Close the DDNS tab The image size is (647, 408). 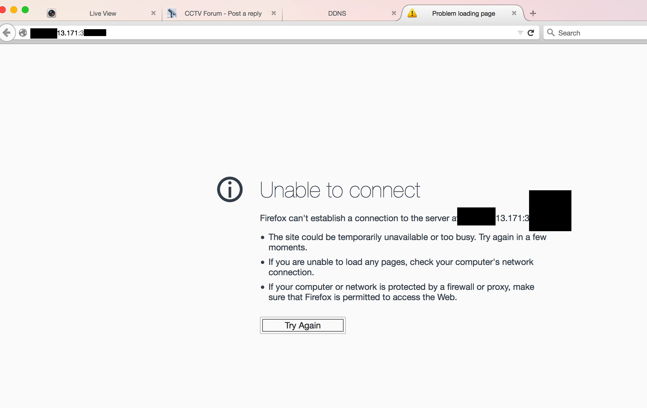tap(394, 13)
